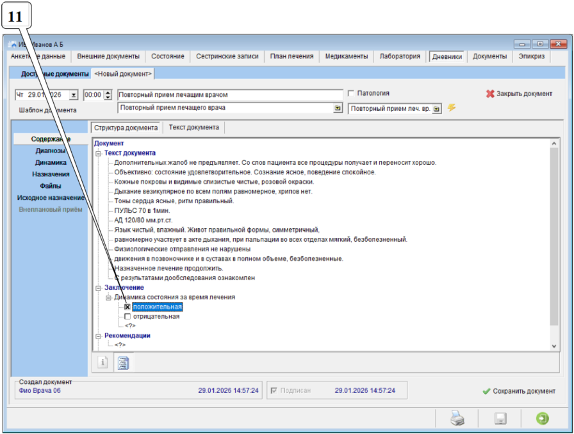Collapse the Рекомендации tree node
Screen dimensions: 574x434
[98, 335]
